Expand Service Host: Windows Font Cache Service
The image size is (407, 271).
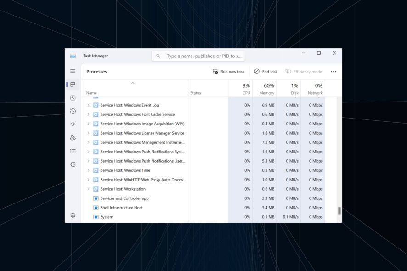(x=88, y=114)
